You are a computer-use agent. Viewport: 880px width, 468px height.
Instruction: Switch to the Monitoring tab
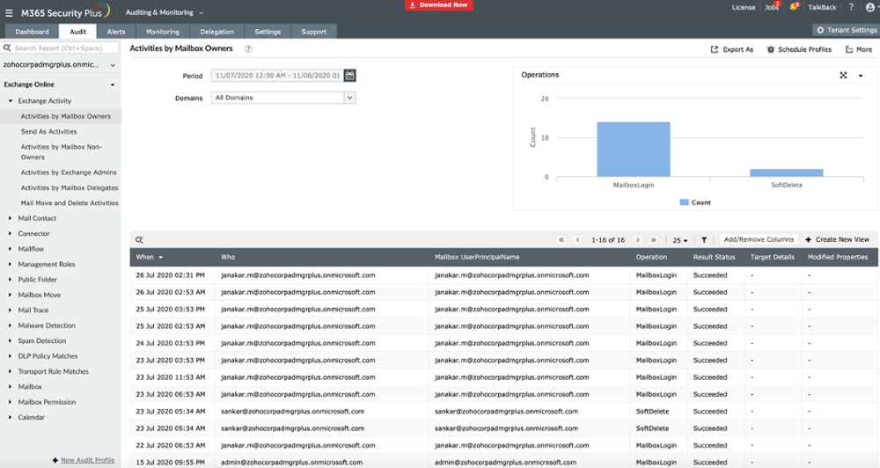click(163, 32)
